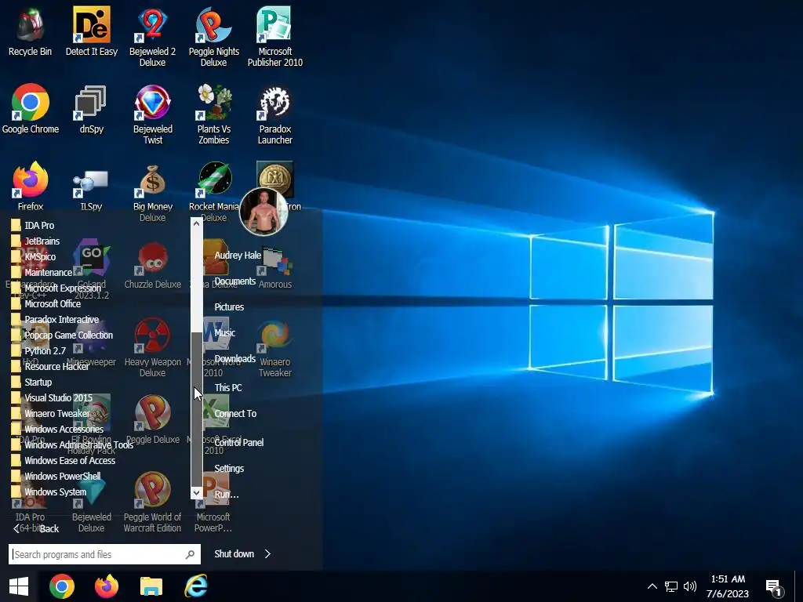
Task: Open Chuzzle Deluxe desktop icon
Action: (153, 265)
